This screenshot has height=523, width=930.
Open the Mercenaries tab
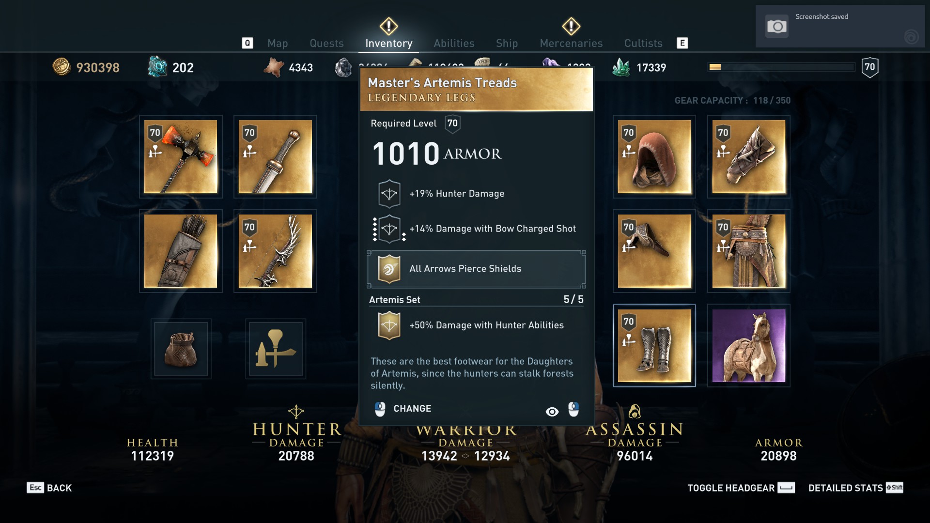point(571,43)
